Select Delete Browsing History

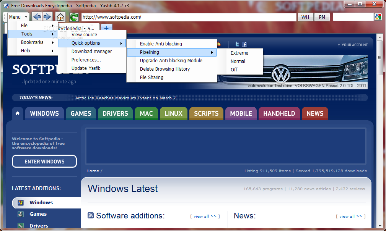[172, 69]
